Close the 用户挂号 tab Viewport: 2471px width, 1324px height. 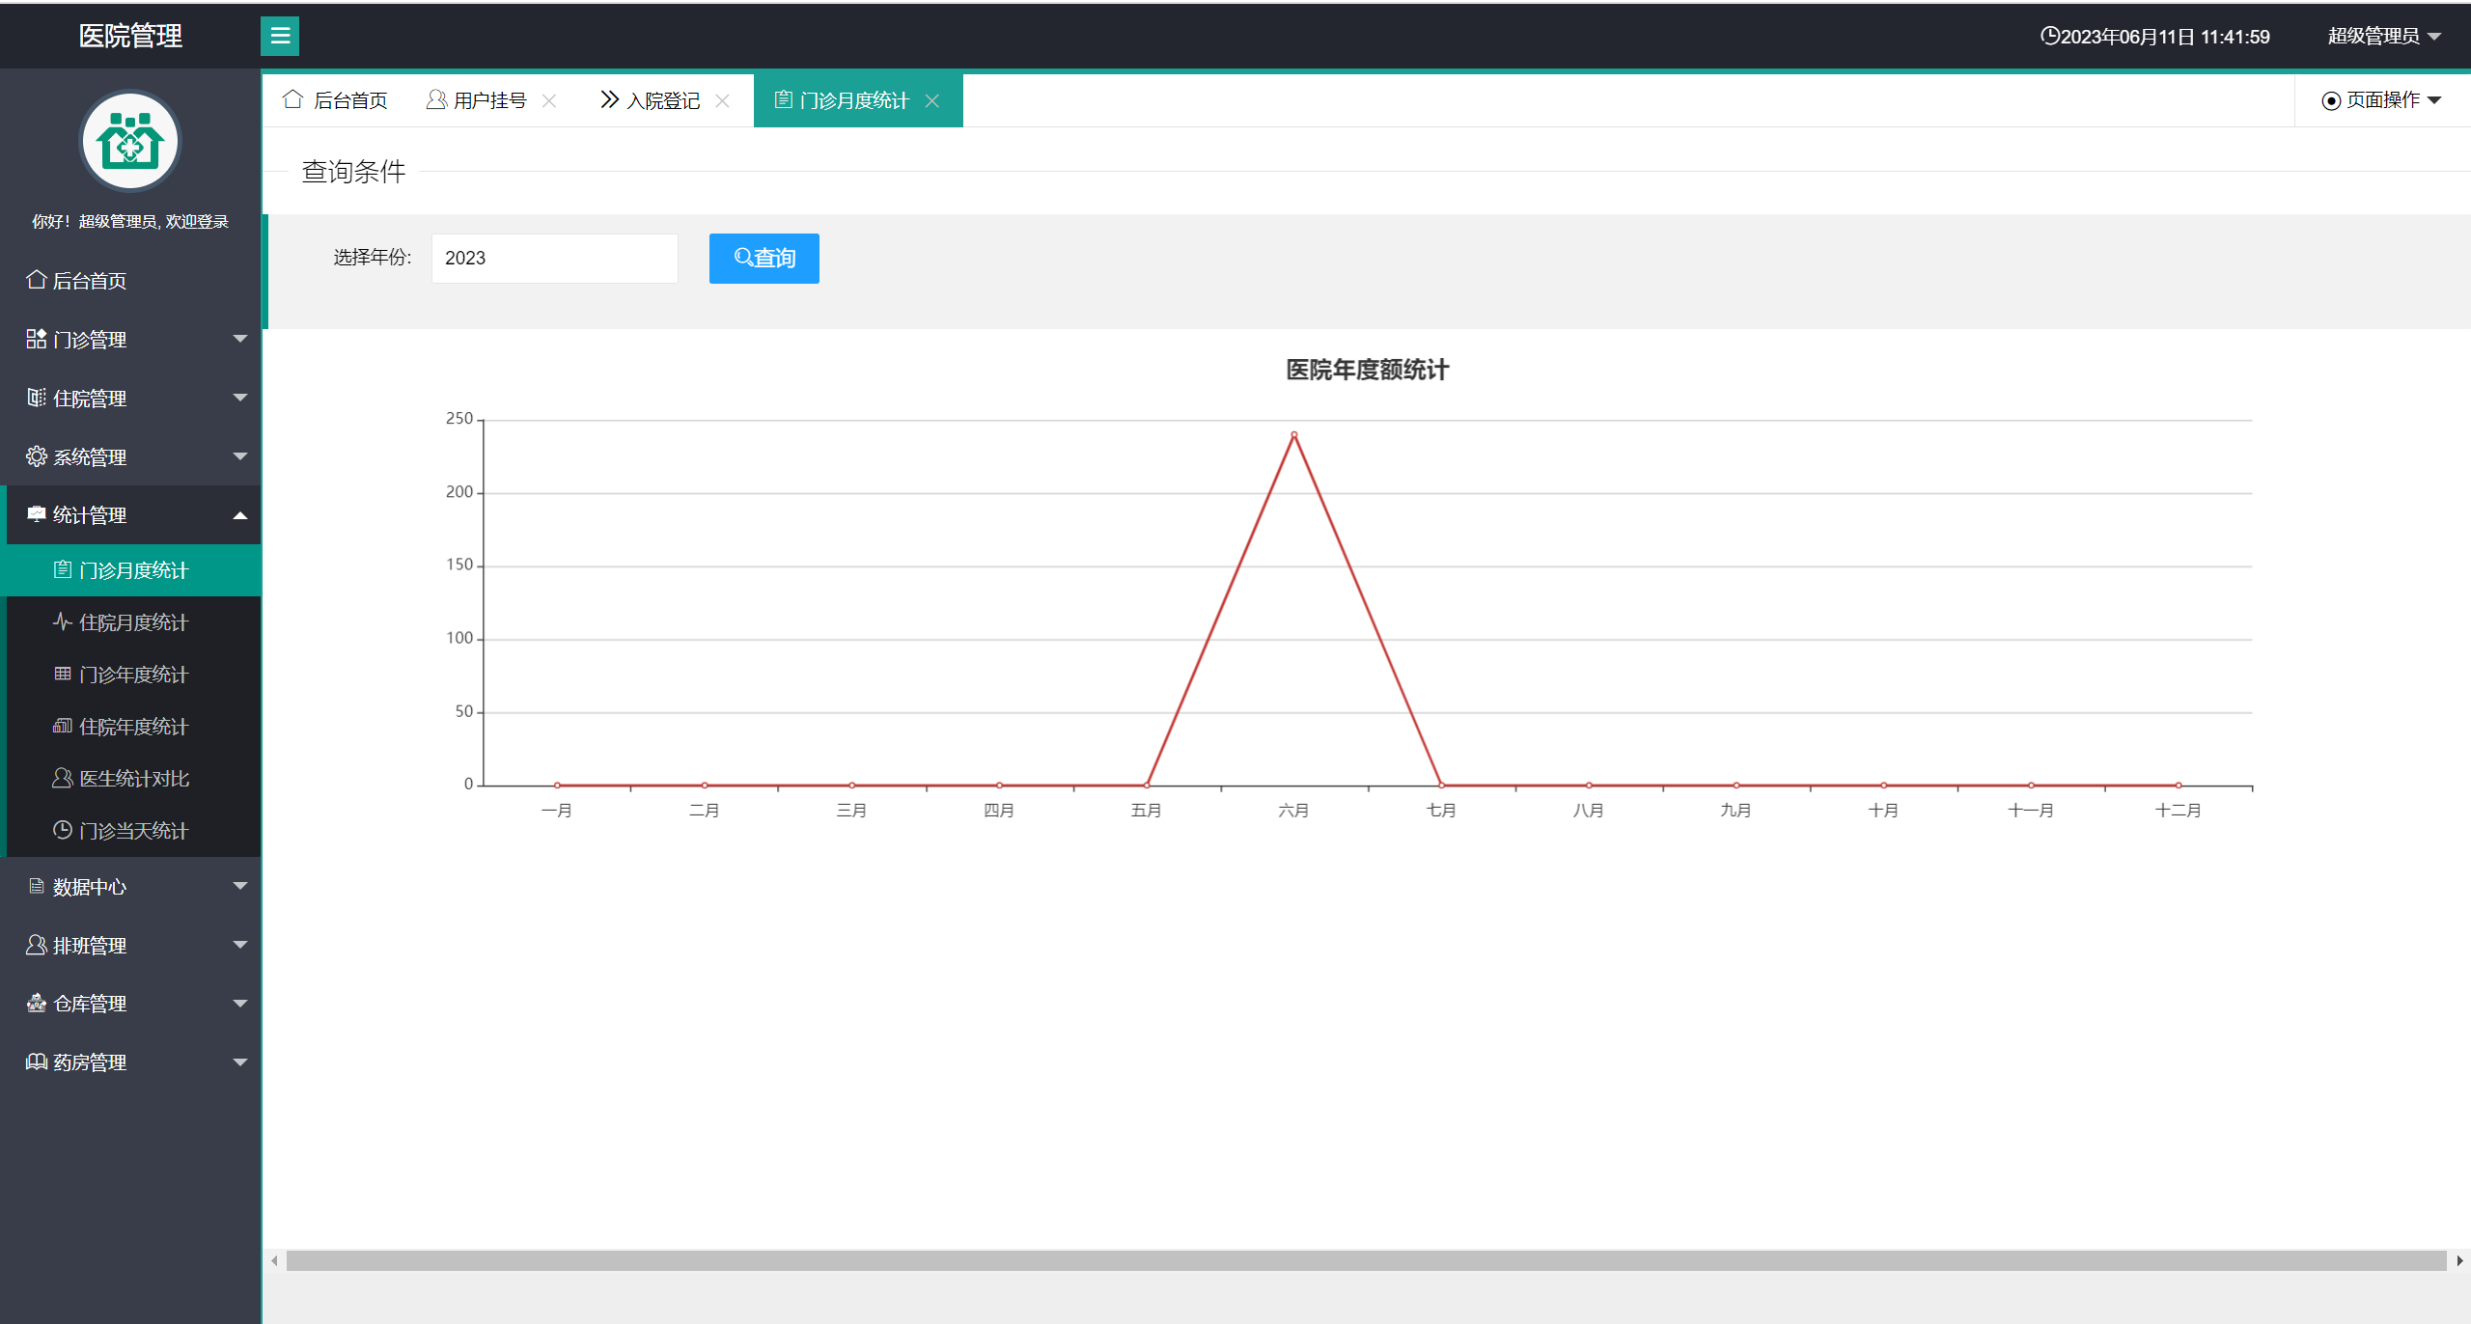click(549, 100)
